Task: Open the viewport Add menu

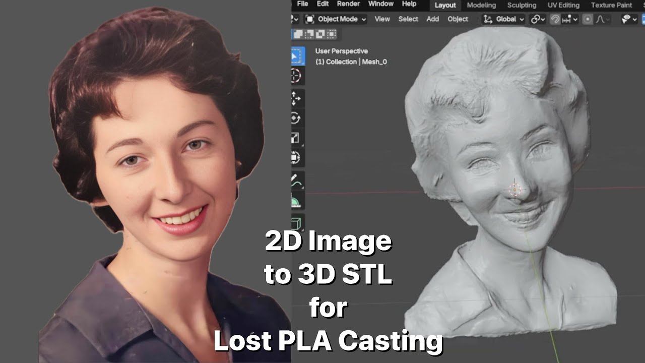Action: [x=433, y=19]
